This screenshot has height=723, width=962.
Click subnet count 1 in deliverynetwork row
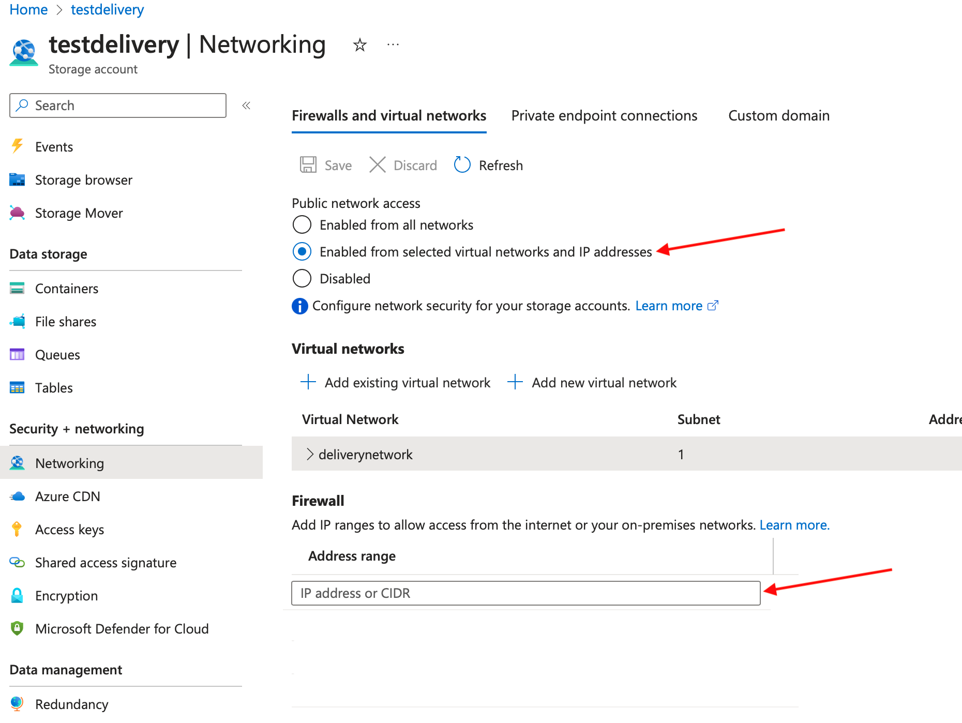(x=681, y=454)
